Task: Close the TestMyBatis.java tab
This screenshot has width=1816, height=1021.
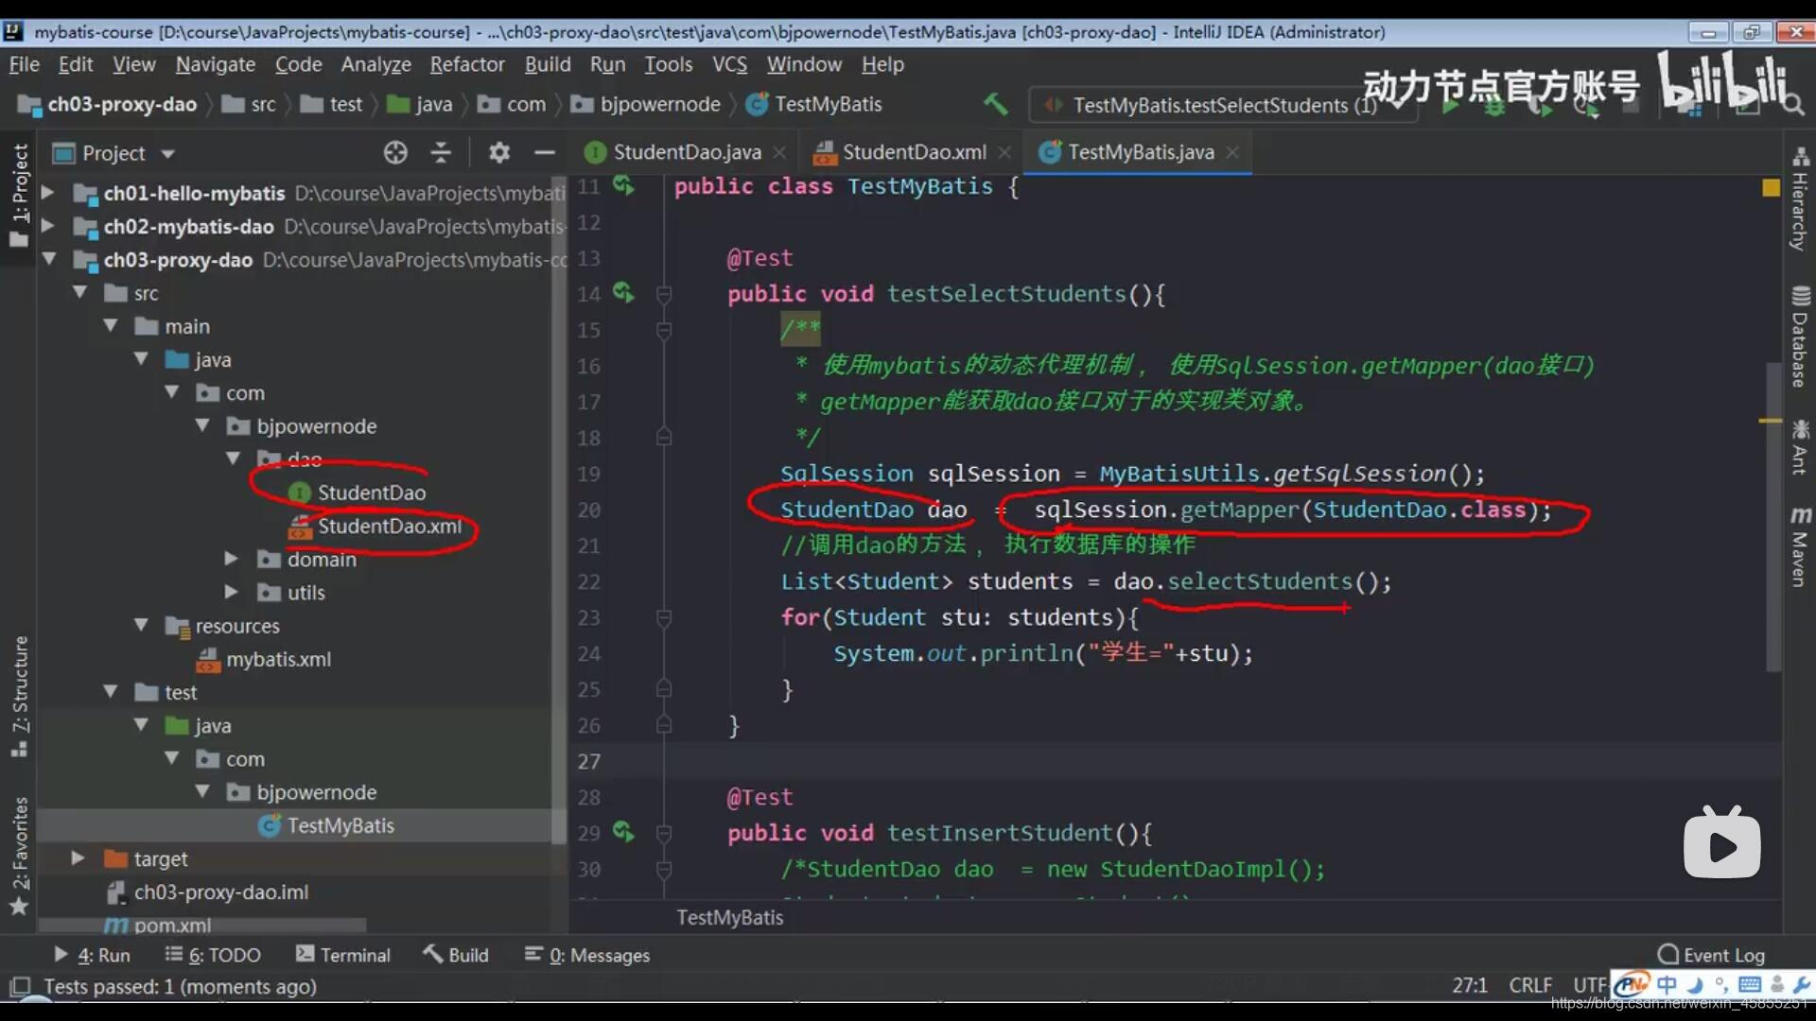Action: pos(1232,152)
